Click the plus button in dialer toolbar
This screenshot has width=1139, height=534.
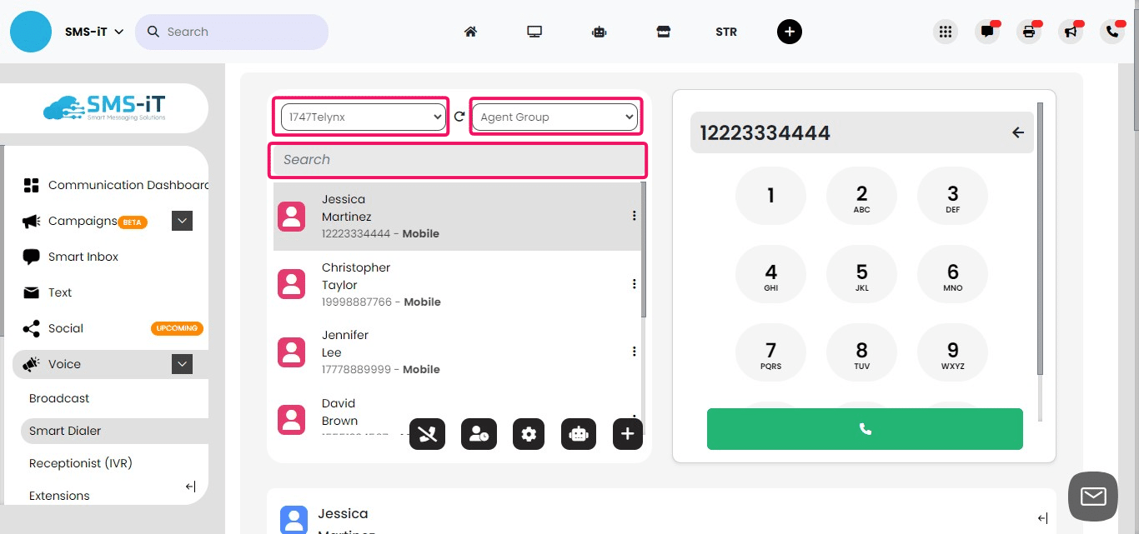click(627, 434)
